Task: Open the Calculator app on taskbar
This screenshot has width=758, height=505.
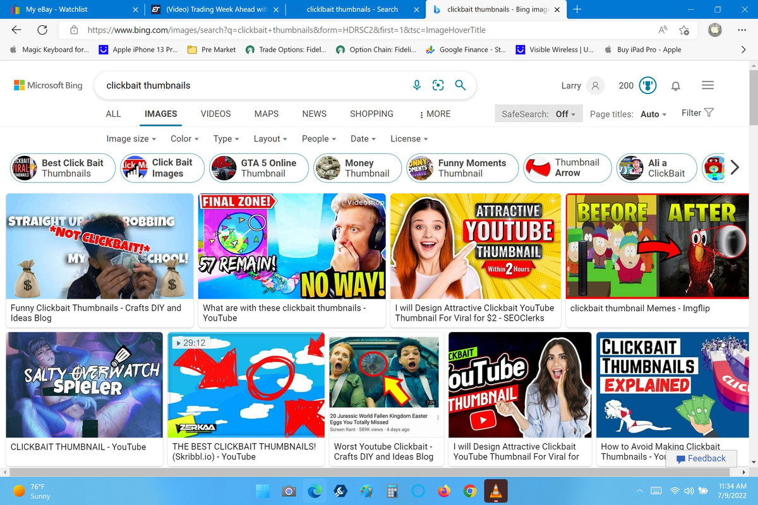Action: click(x=392, y=490)
